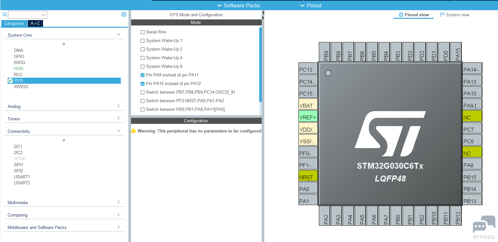Open the USART1 peripheral item
498x242 pixels.
point(22,177)
